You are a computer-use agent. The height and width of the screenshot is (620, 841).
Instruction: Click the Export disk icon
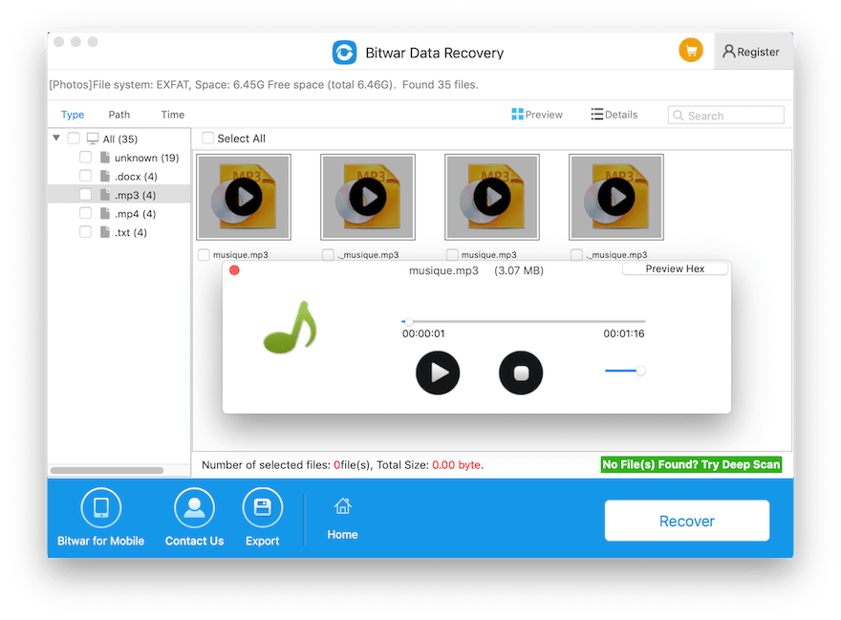[x=262, y=507]
